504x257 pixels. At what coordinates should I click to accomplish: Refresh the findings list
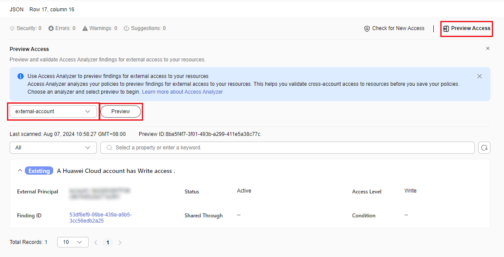[x=484, y=148]
